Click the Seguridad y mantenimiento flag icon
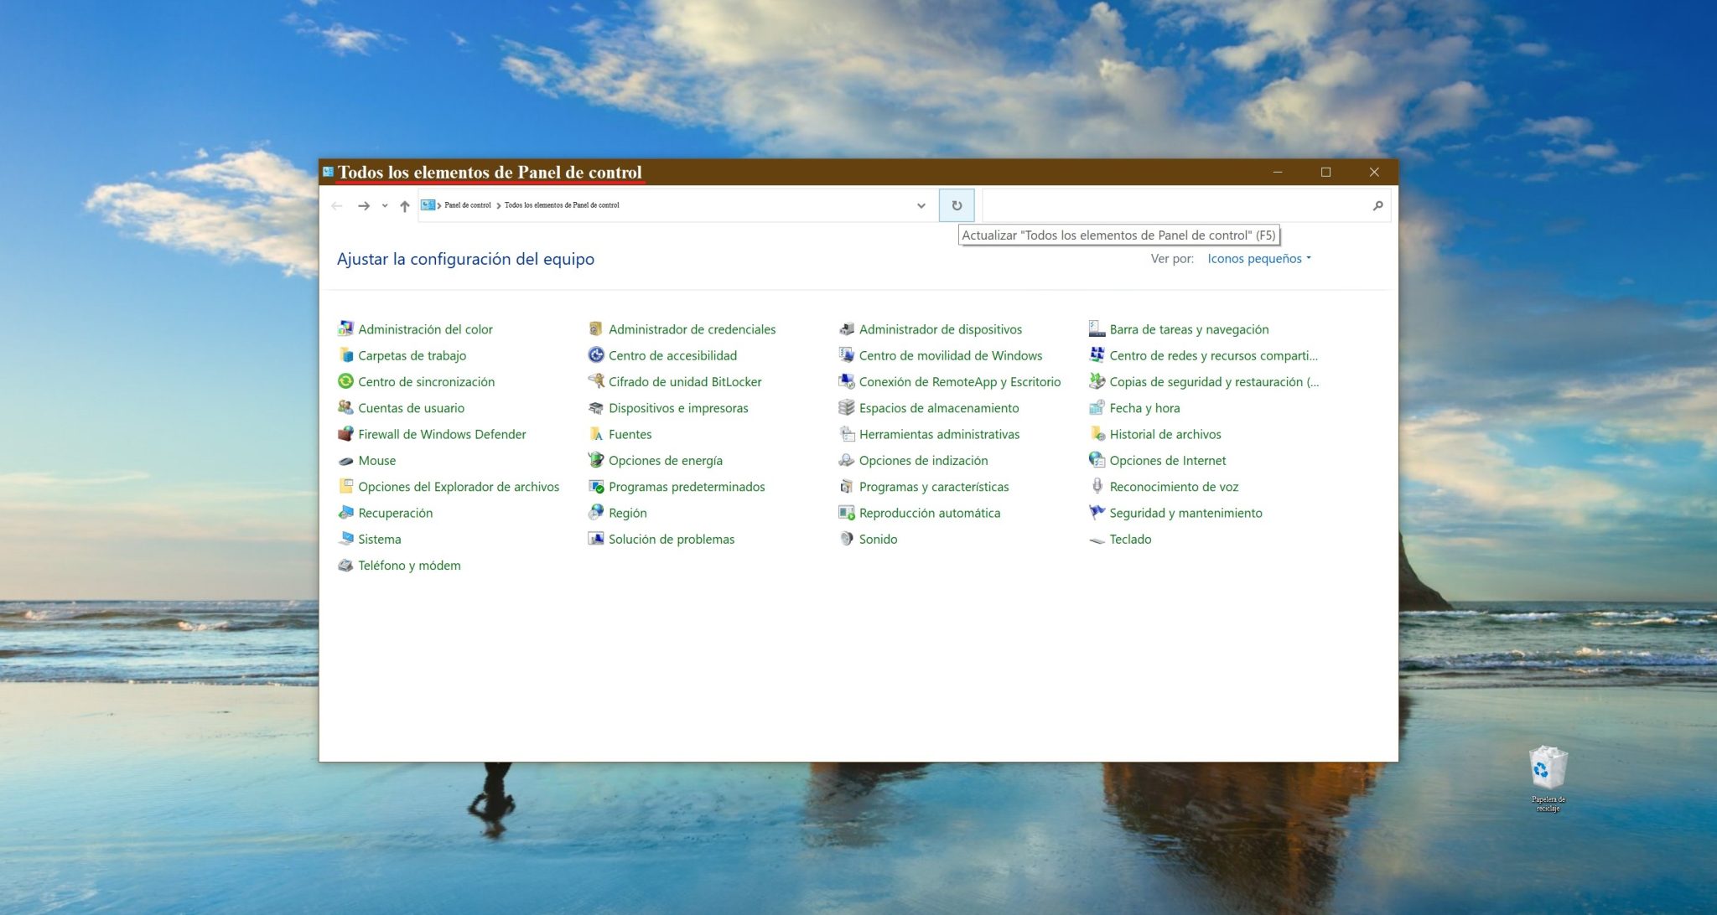The height and width of the screenshot is (915, 1717). pyautogui.click(x=1097, y=512)
